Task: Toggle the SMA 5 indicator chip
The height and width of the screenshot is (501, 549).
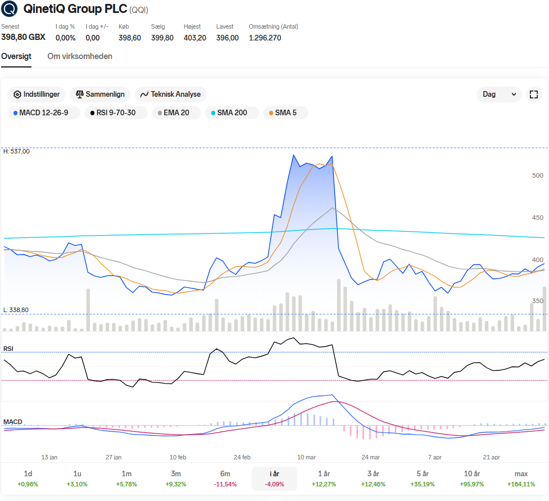Action: (x=285, y=113)
